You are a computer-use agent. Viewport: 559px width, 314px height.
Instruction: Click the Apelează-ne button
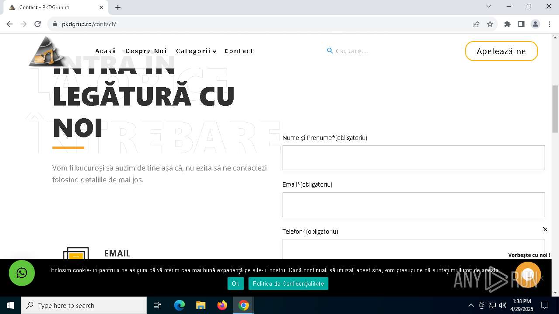pos(501,51)
